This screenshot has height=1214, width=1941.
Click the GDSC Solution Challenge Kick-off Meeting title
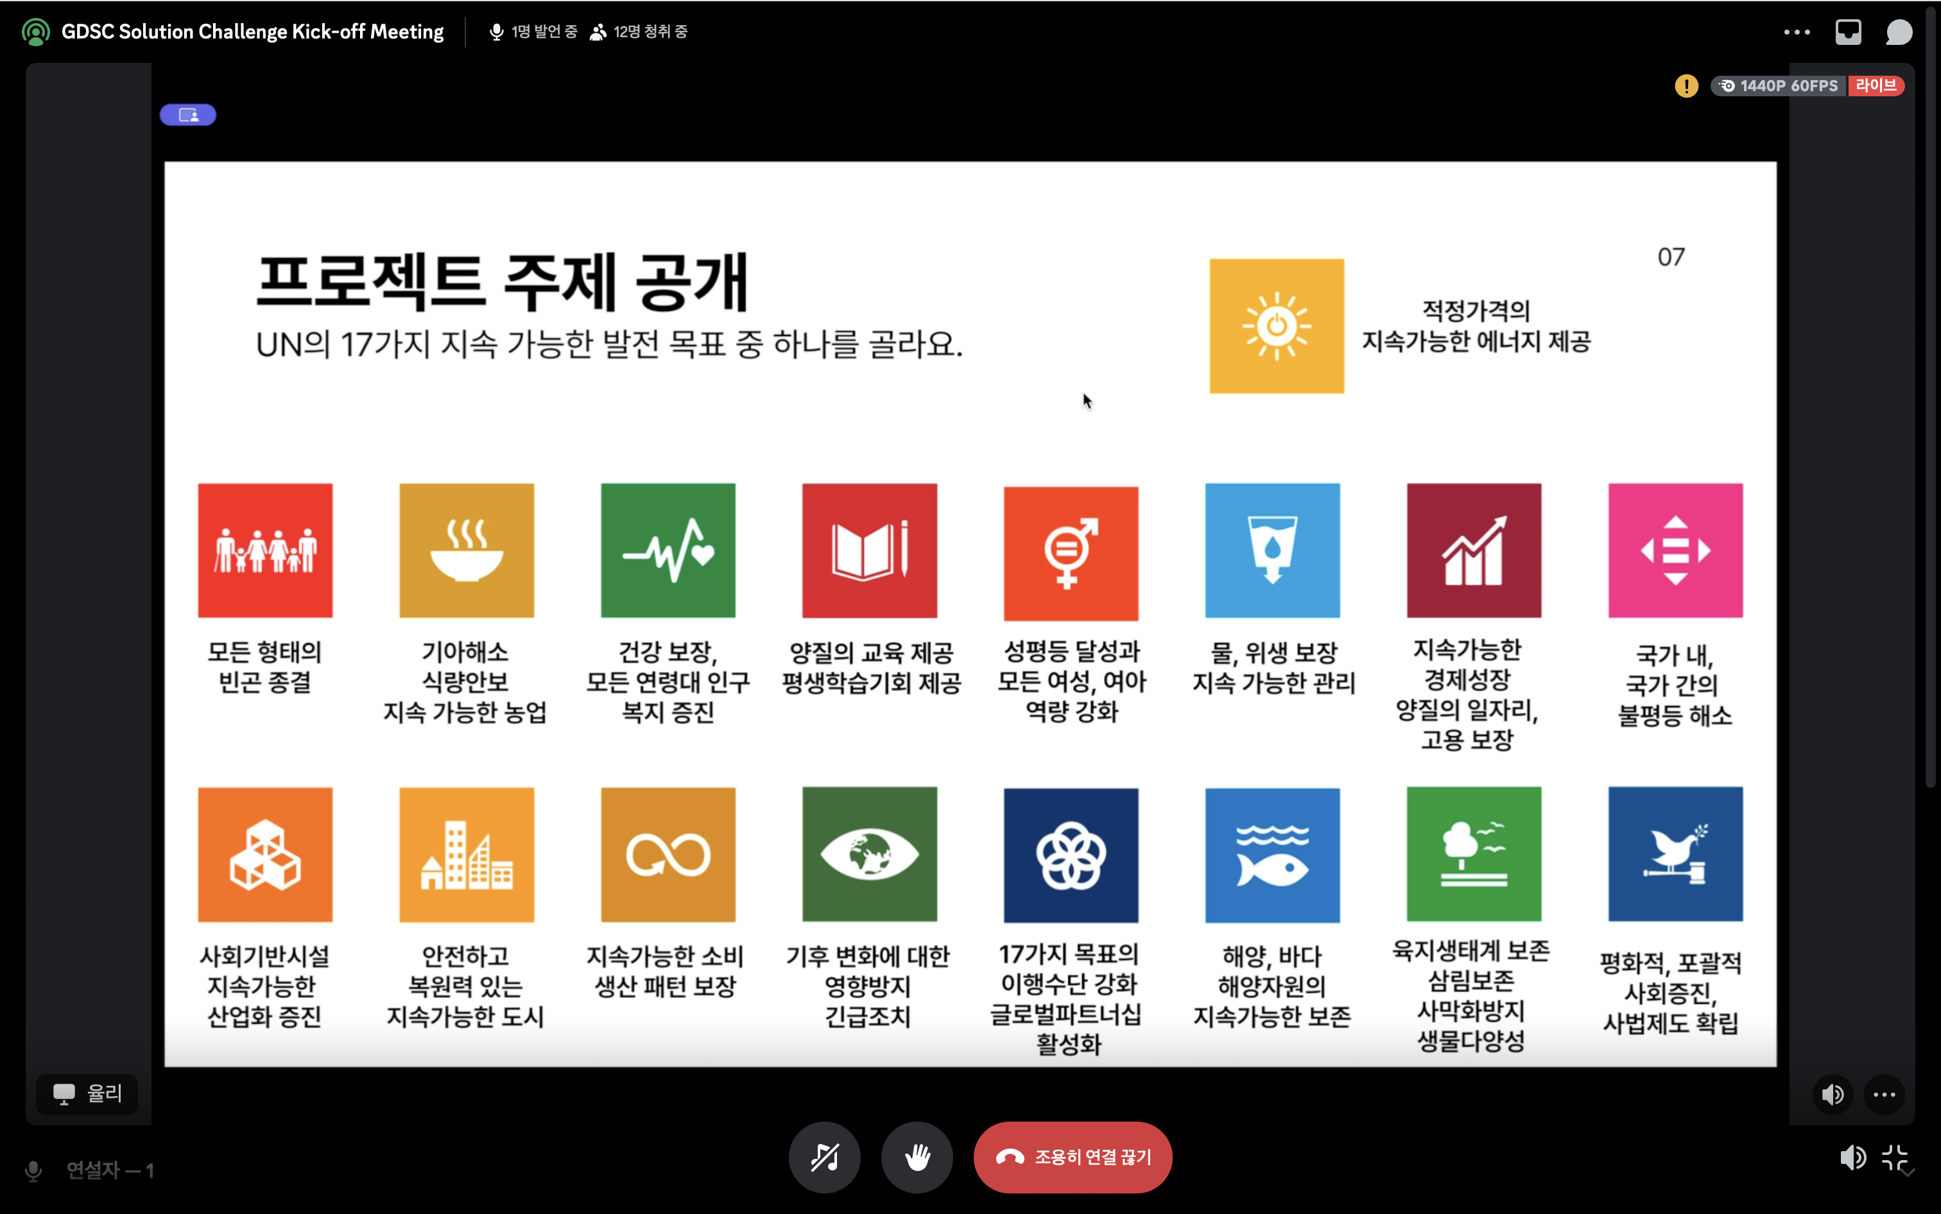point(252,32)
